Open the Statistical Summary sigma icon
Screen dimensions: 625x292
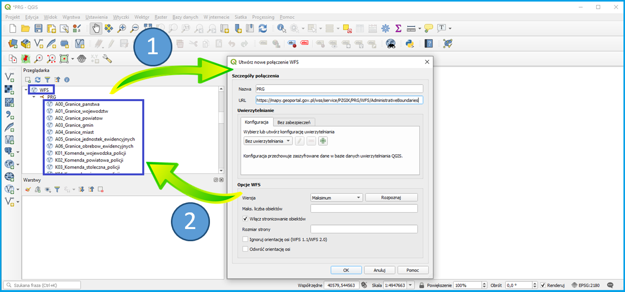398,29
